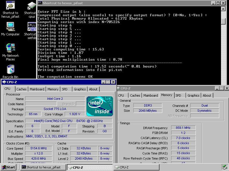The width and height of the screenshot is (229, 171).
Task: Minimize the front CPU-Z window
Action: [x=103, y=82]
